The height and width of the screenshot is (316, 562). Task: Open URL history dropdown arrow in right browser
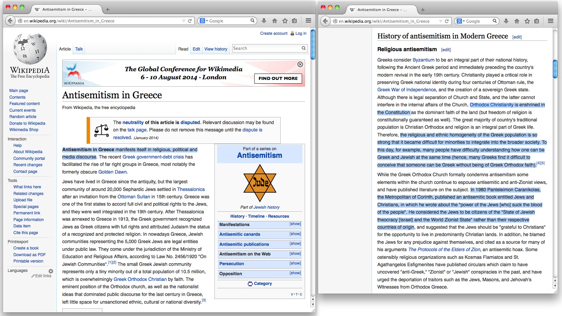point(441,21)
